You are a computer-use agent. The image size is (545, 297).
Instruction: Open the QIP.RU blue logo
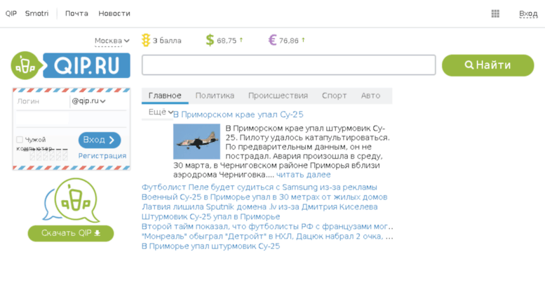(86, 65)
